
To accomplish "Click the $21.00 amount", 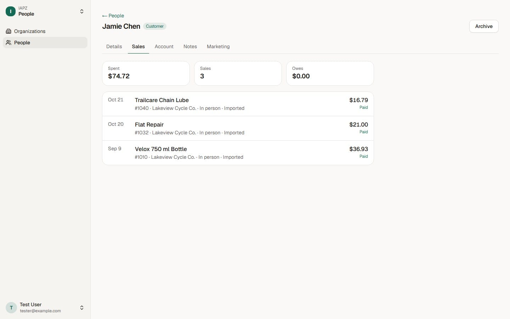I will tap(358, 124).
